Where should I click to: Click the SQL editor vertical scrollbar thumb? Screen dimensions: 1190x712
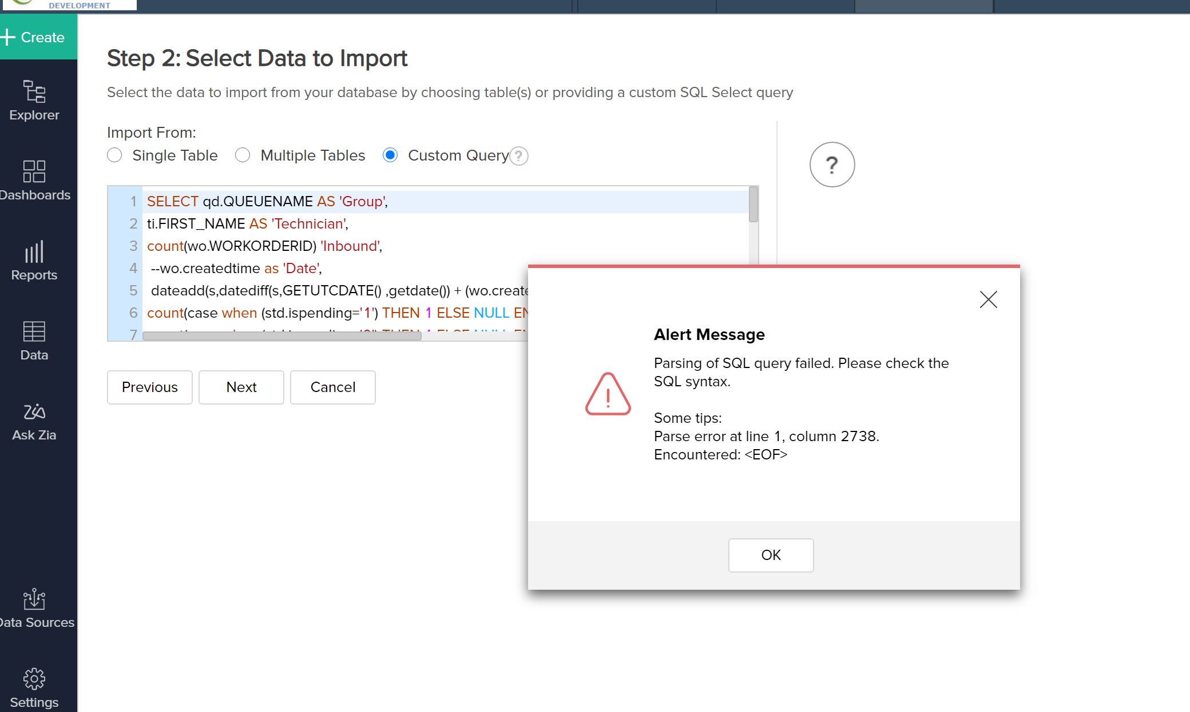coord(753,205)
